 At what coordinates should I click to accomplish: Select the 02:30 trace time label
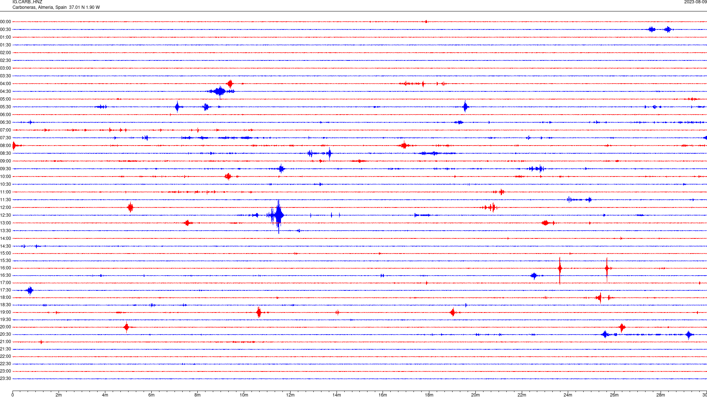(x=6, y=60)
